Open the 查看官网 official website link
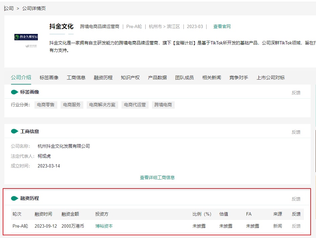The width and height of the screenshot is (316, 238). [x=222, y=26]
